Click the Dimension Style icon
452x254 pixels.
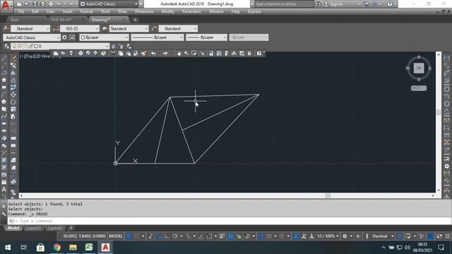(x=56, y=28)
